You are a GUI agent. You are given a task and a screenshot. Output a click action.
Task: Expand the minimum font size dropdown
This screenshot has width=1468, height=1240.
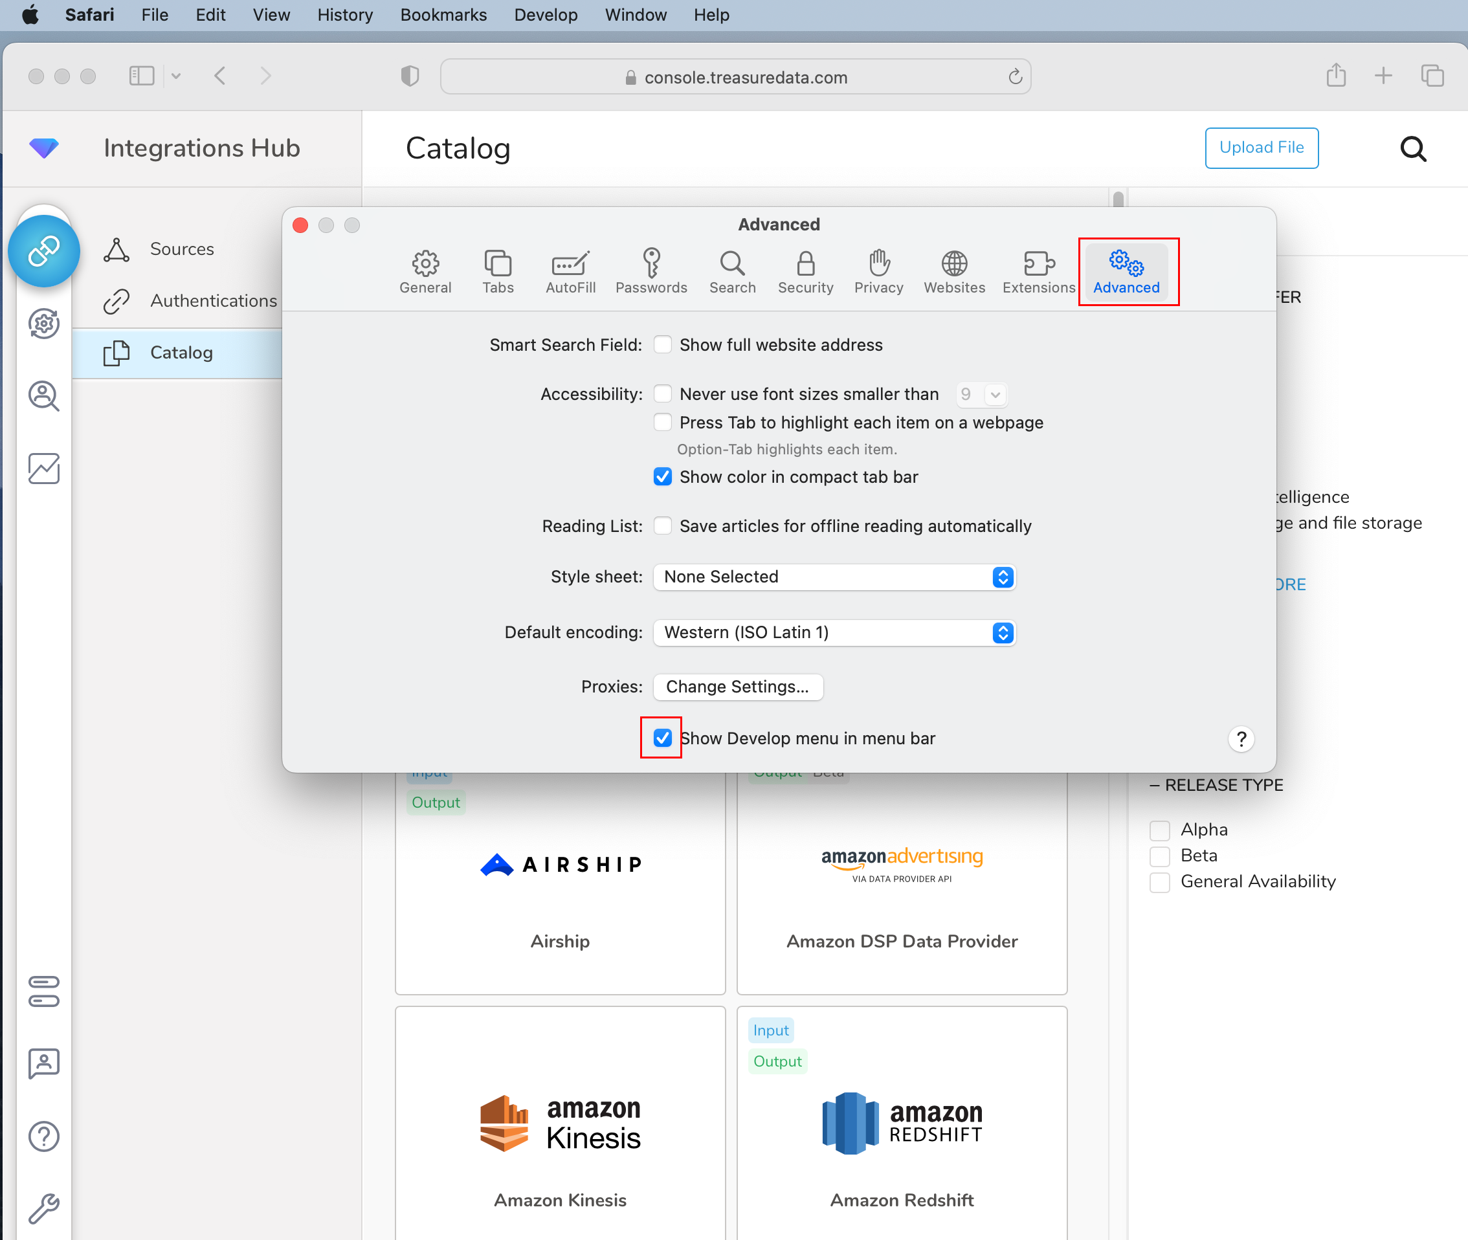click(994, 394)
